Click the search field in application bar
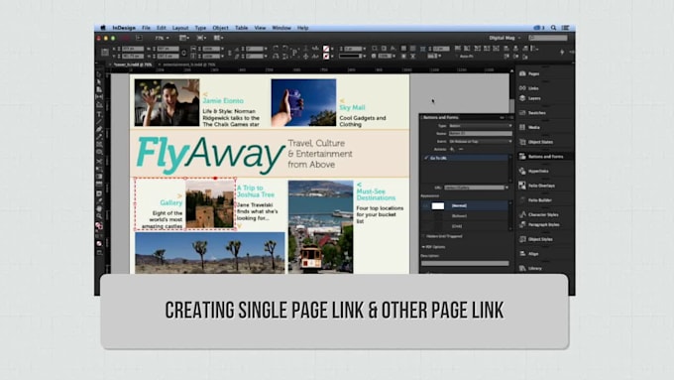The height and width of the screenshot is (380, 674). tap(548, 38)
